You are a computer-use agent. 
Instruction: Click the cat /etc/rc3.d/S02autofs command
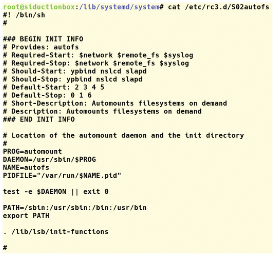pyautogui.click(x=218, y=7)
